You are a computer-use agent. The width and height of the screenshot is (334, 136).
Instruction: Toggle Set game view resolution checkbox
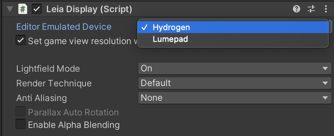pyautogui.click(x=21, y=40)
